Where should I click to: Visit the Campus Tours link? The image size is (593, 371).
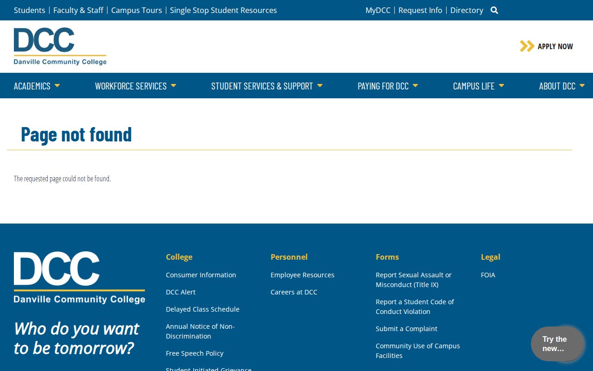(x=137, y=10)
